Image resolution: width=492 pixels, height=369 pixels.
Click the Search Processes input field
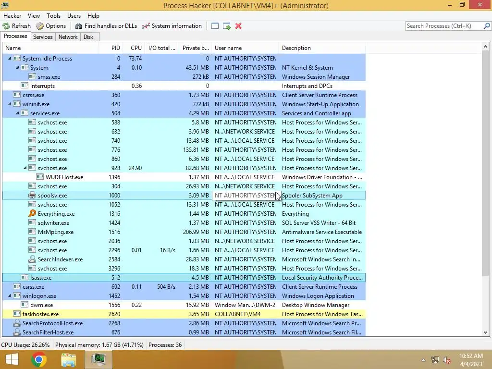click(x=444, y=26)
